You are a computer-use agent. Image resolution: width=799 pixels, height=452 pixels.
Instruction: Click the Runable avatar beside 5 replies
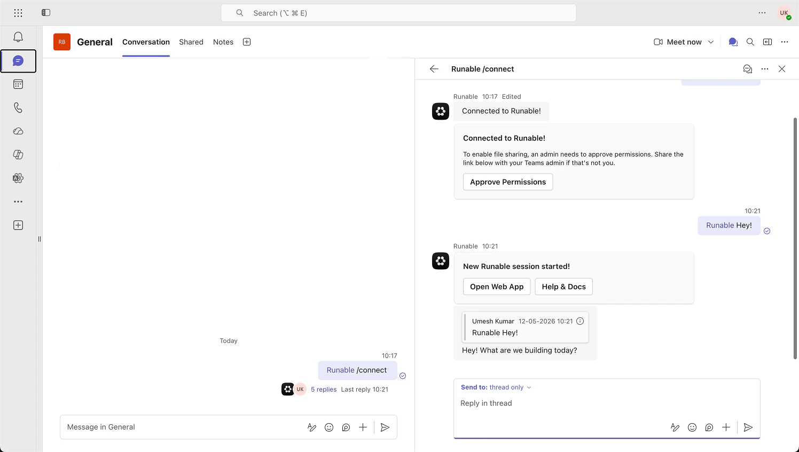(288, 389)
